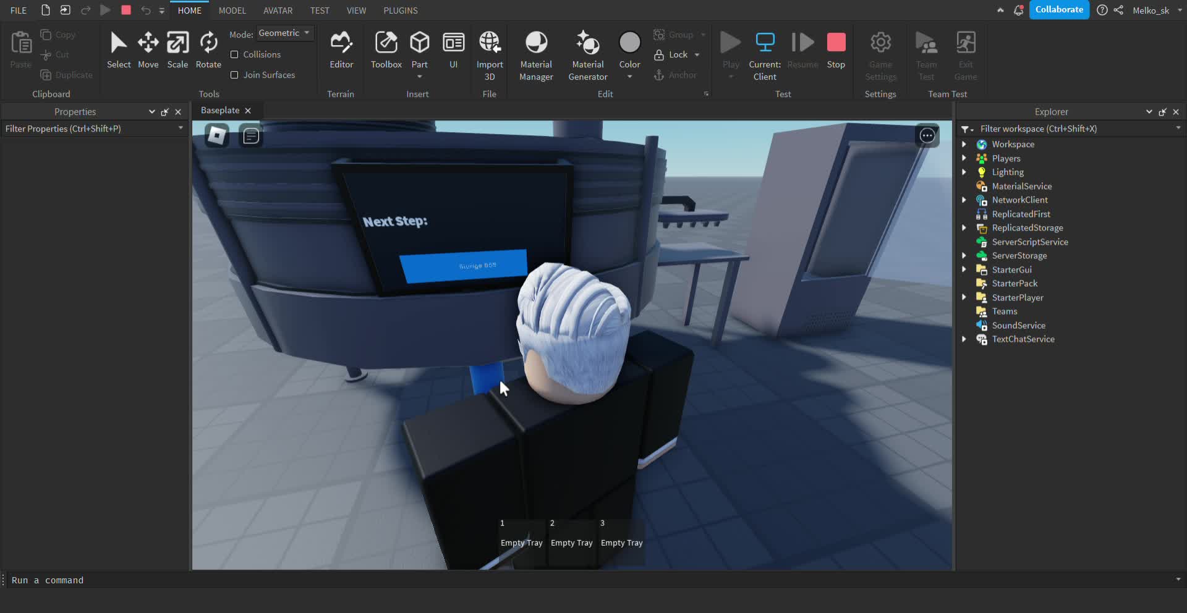The width and height of the screenshot is (1187, 613).
Task: Open the Toolbox panel
Action: tap(386, 49)
